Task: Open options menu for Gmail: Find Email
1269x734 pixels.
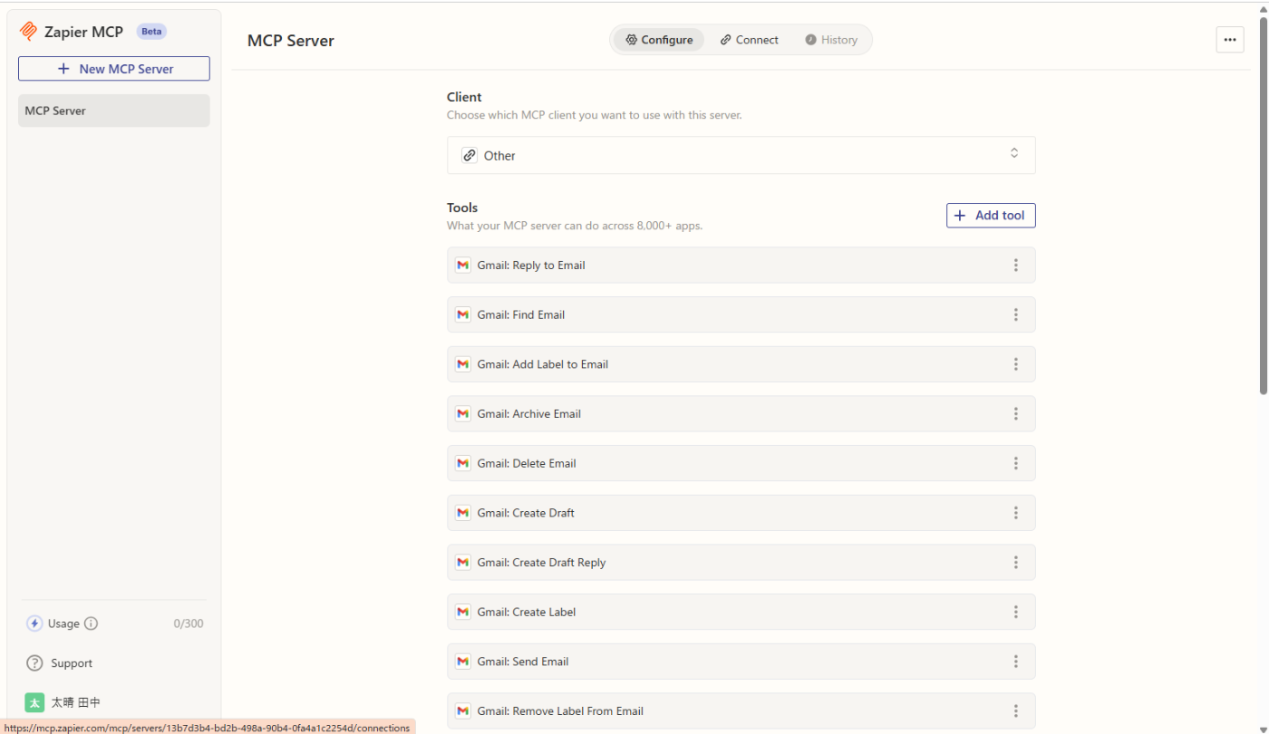Action: [1016, 314]
